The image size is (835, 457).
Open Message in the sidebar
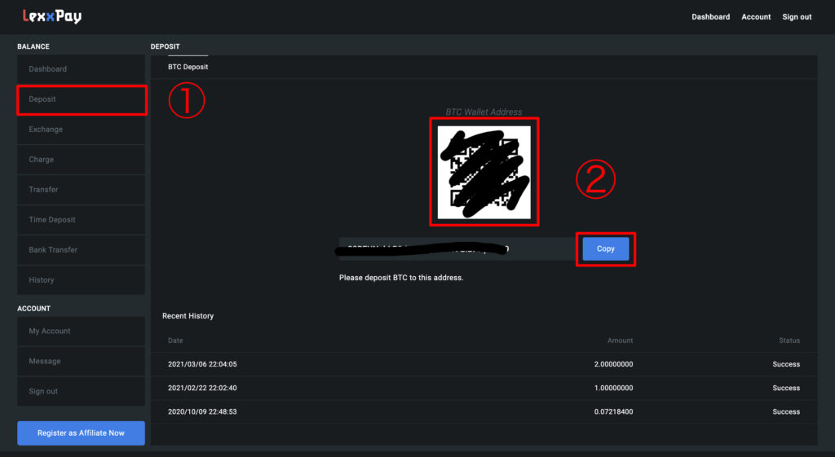(x=81, y=361)
